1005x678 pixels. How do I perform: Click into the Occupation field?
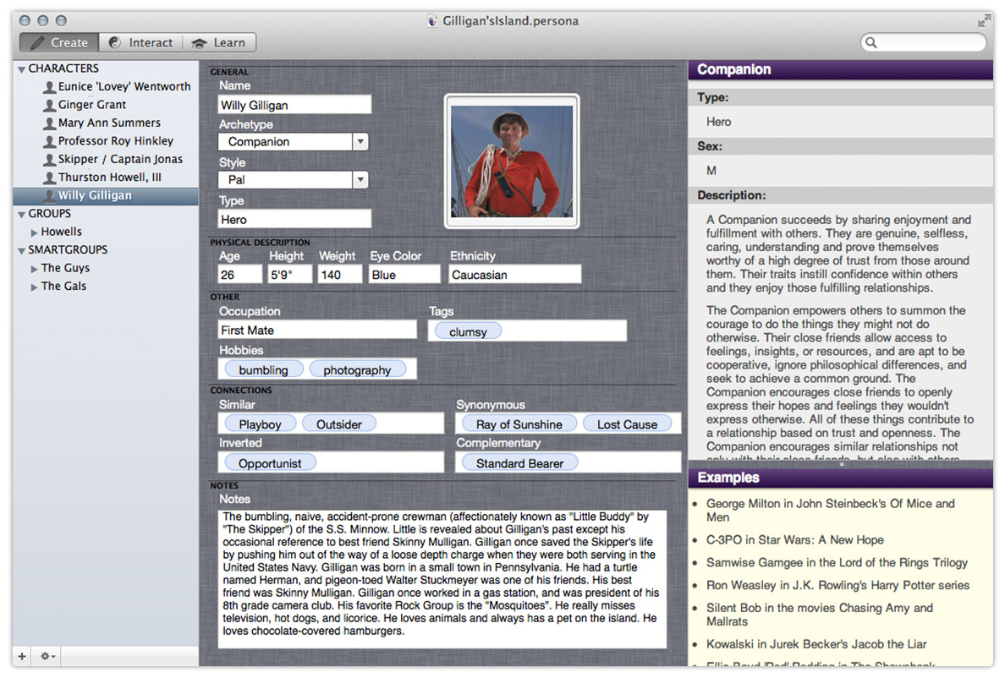[x=317, y=331]
